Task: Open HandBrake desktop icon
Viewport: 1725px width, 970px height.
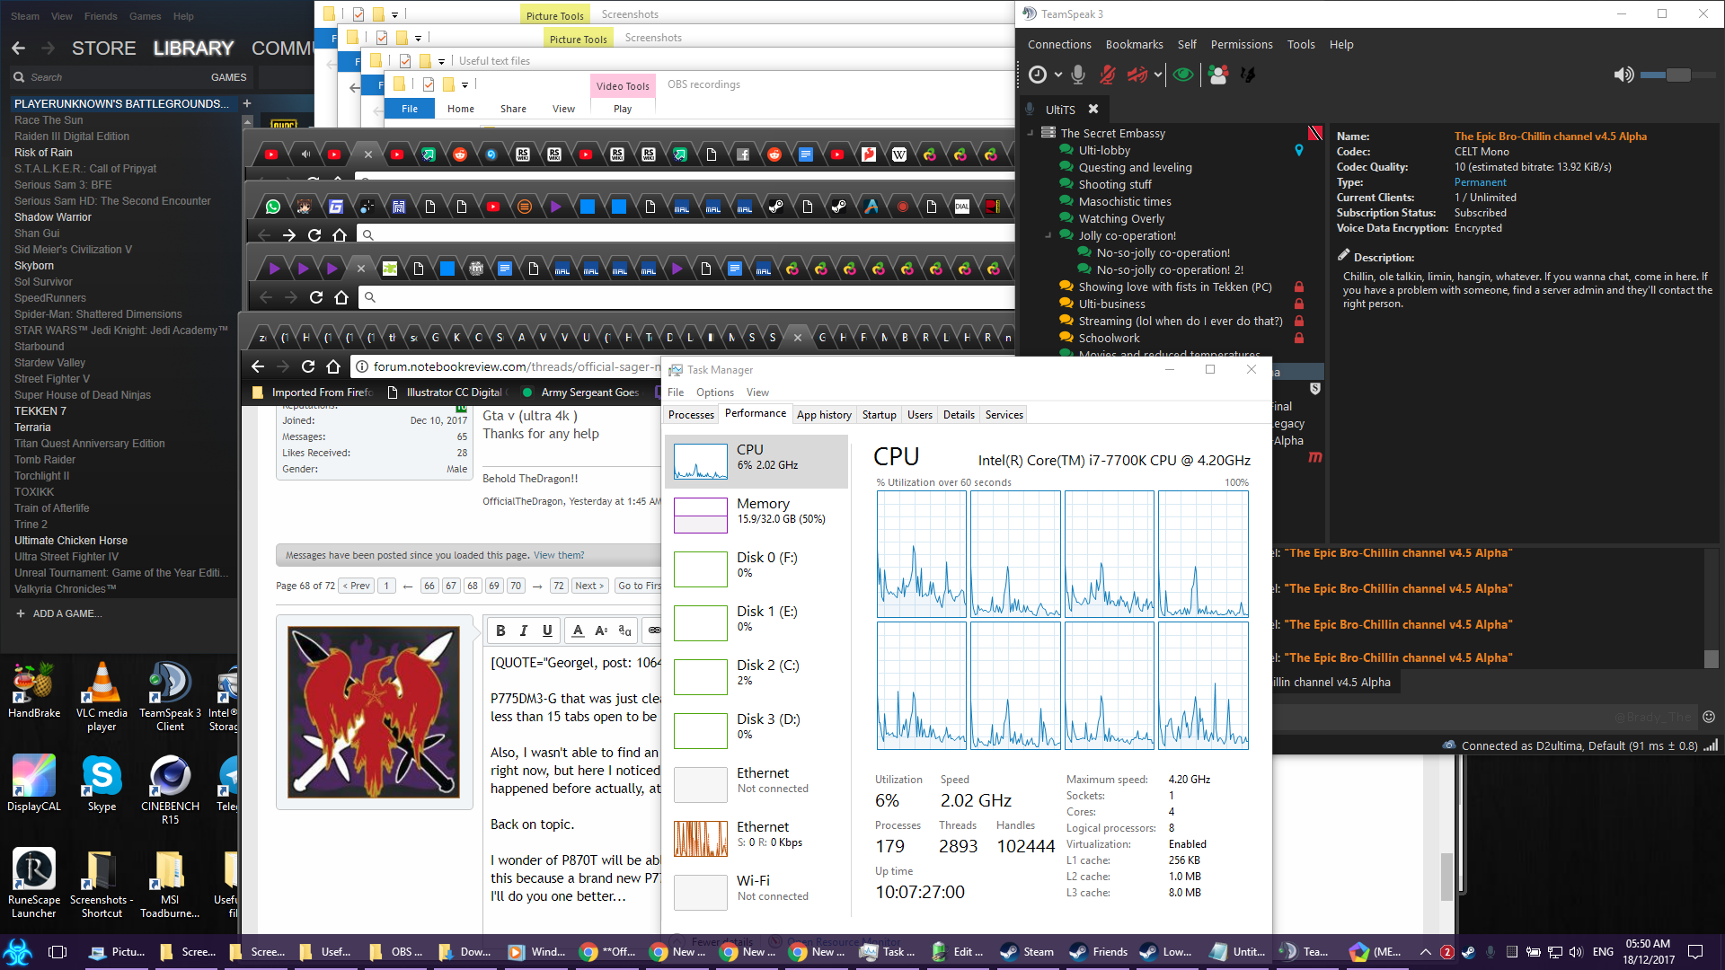Action: click(x=34, y=690)
